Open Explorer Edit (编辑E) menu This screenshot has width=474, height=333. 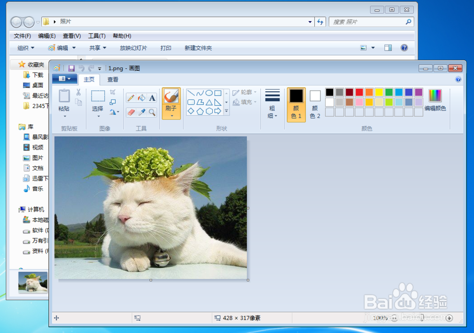(47, 36)
